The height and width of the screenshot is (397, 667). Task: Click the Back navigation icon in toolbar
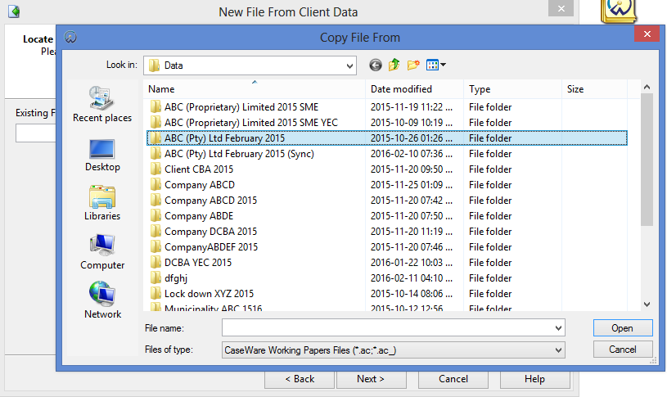(376, 65)
